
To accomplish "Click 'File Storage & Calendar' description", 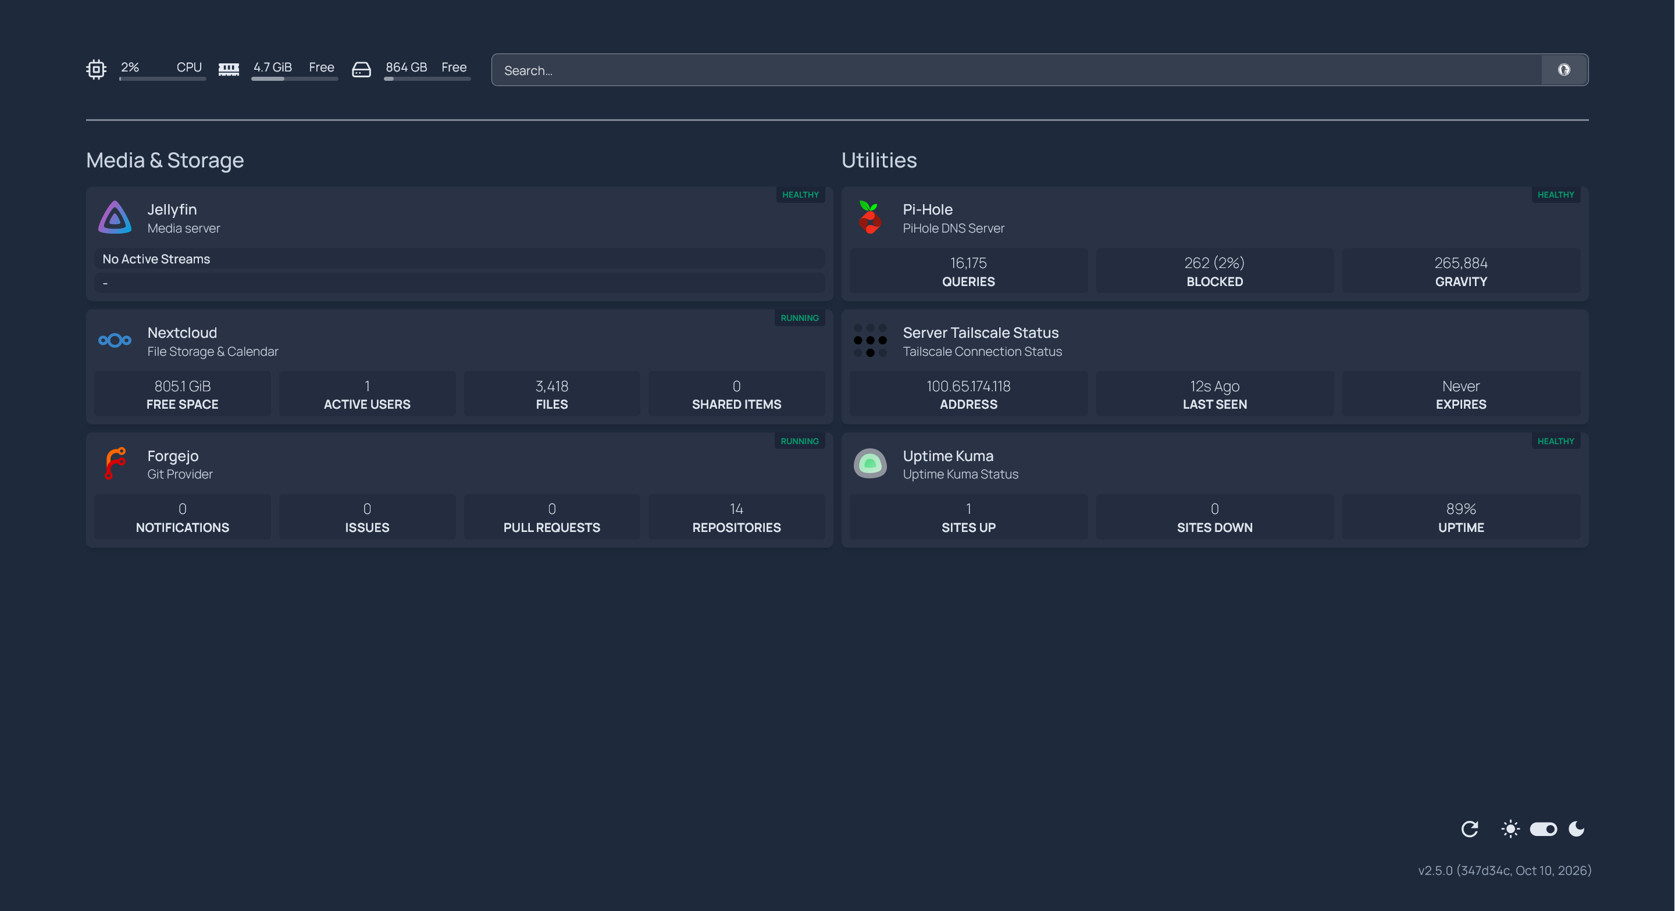I will (x=213, y=352).
